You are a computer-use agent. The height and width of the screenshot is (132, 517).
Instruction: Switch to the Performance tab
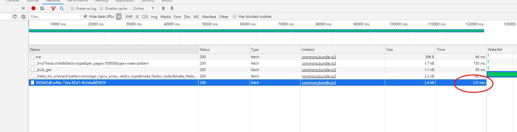78,1
